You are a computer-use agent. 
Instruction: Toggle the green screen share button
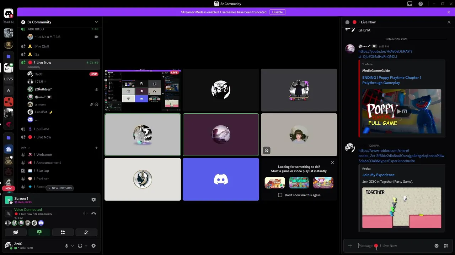pos(39,232)
